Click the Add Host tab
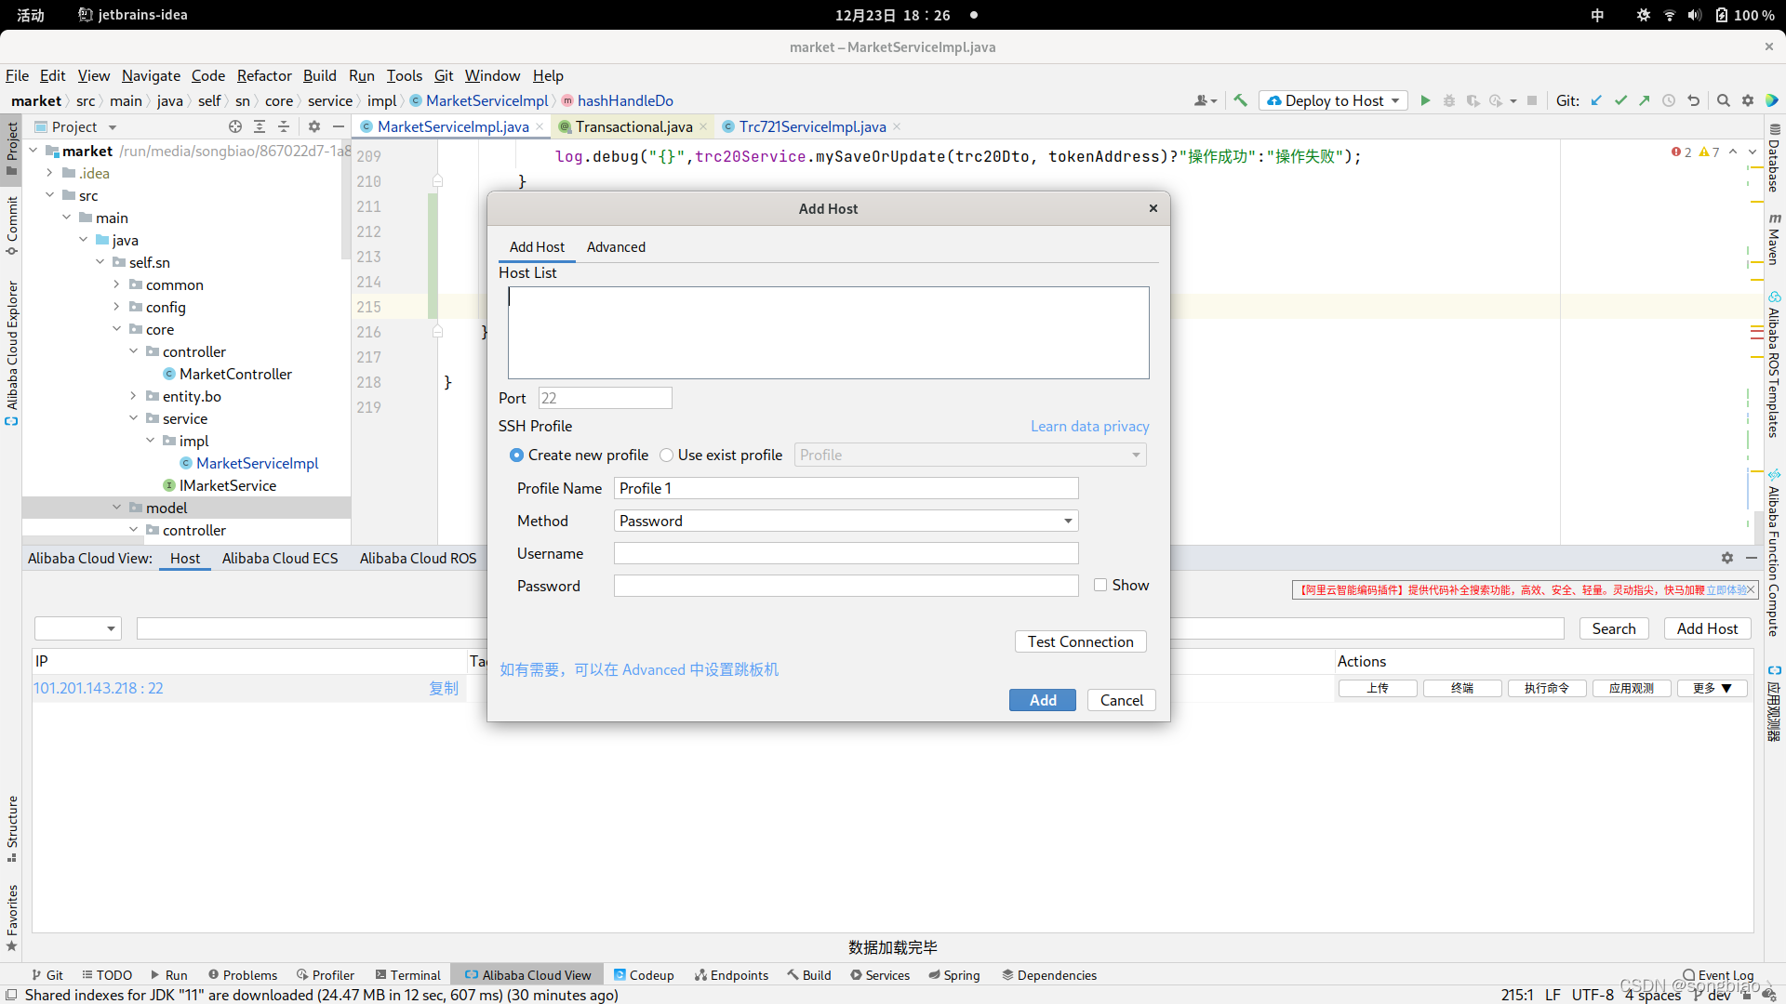Viewport: 1786px width, 1004px height. click(536, 246)
